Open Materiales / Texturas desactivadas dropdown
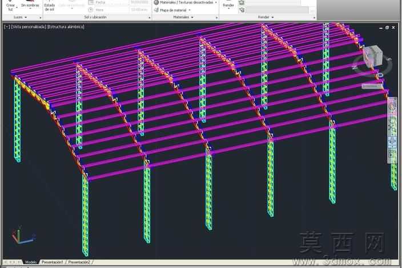 (x=216, y=2)
